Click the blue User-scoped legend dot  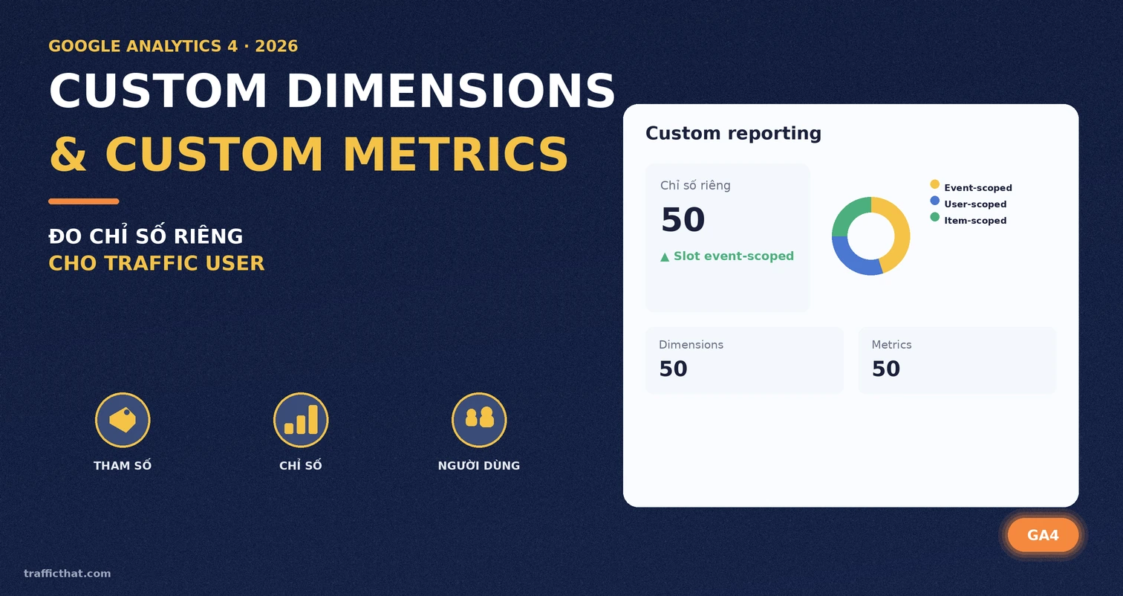[934, 201]
